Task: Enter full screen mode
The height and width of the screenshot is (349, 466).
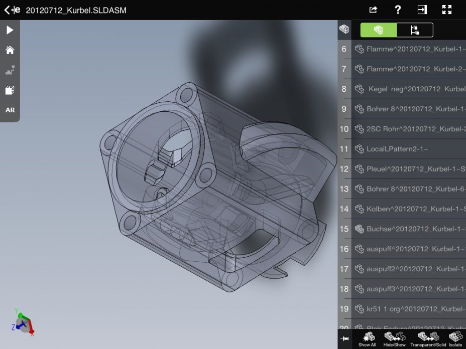Action: coord(447,10)
